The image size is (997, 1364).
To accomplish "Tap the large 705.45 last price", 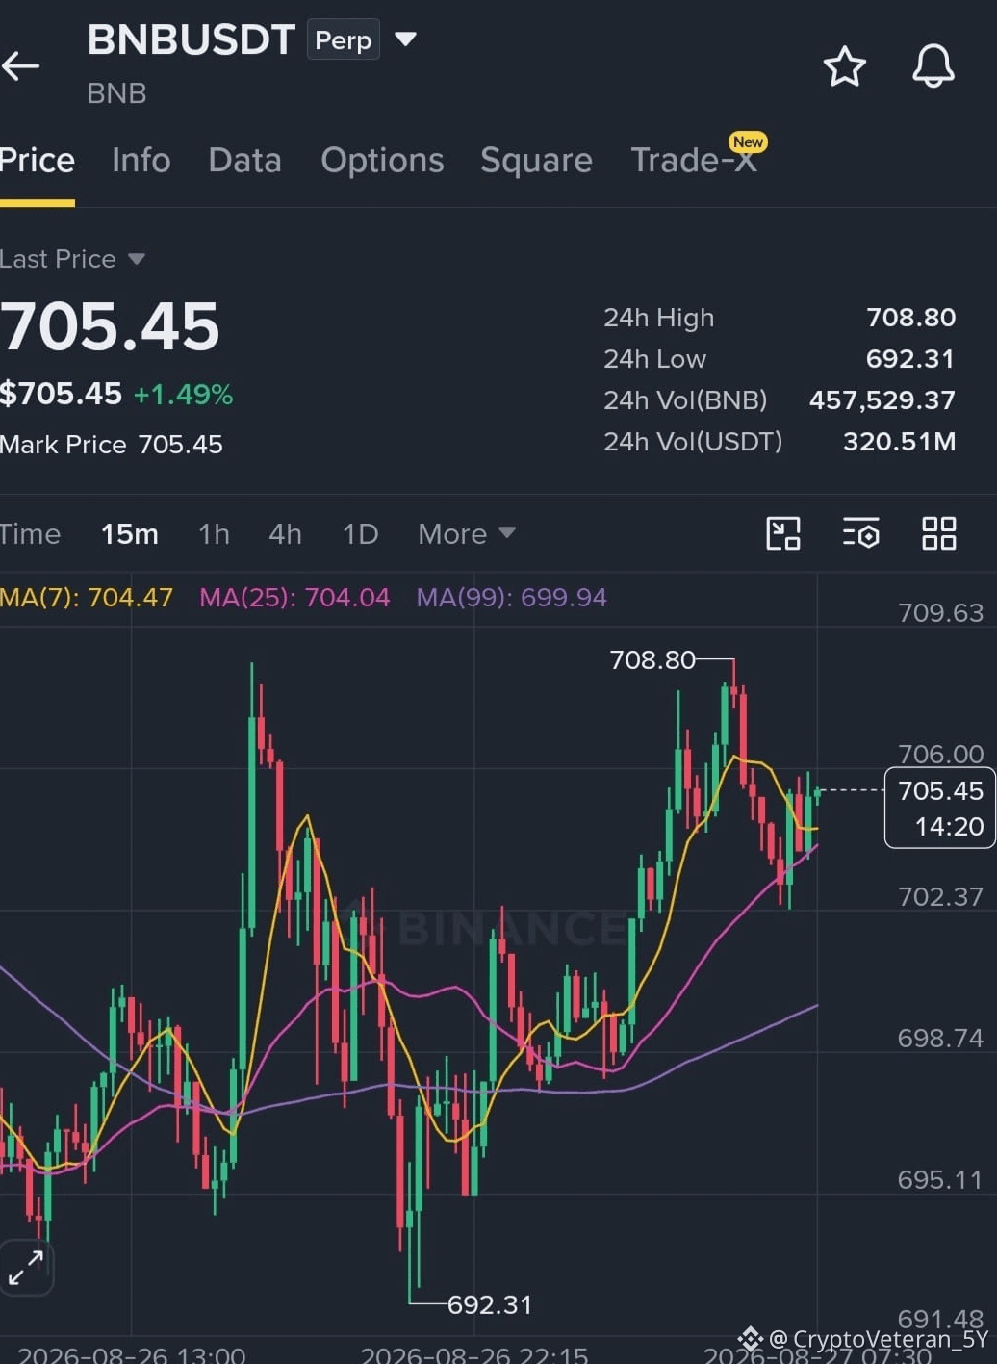I will point(110,326).
